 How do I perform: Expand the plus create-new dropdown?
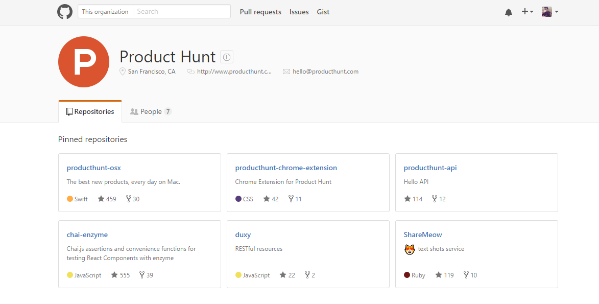coord(528,12)
